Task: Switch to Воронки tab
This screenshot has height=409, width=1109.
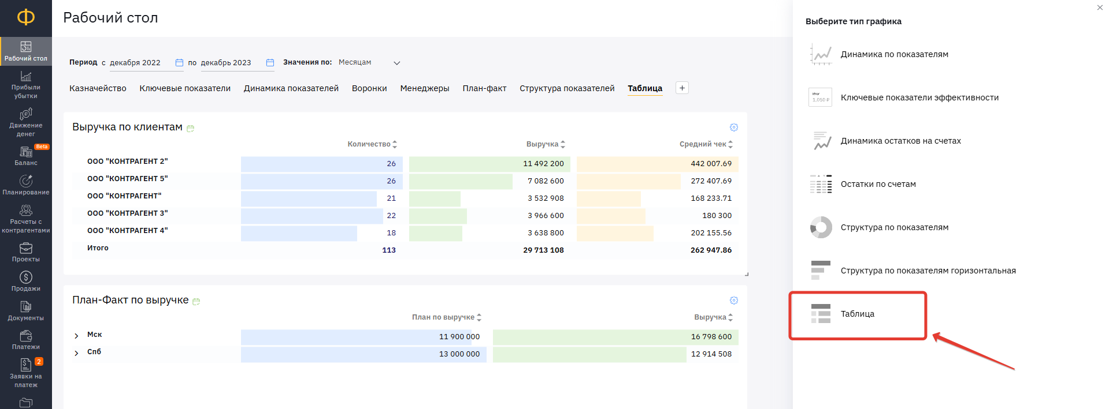Action: 369,88
